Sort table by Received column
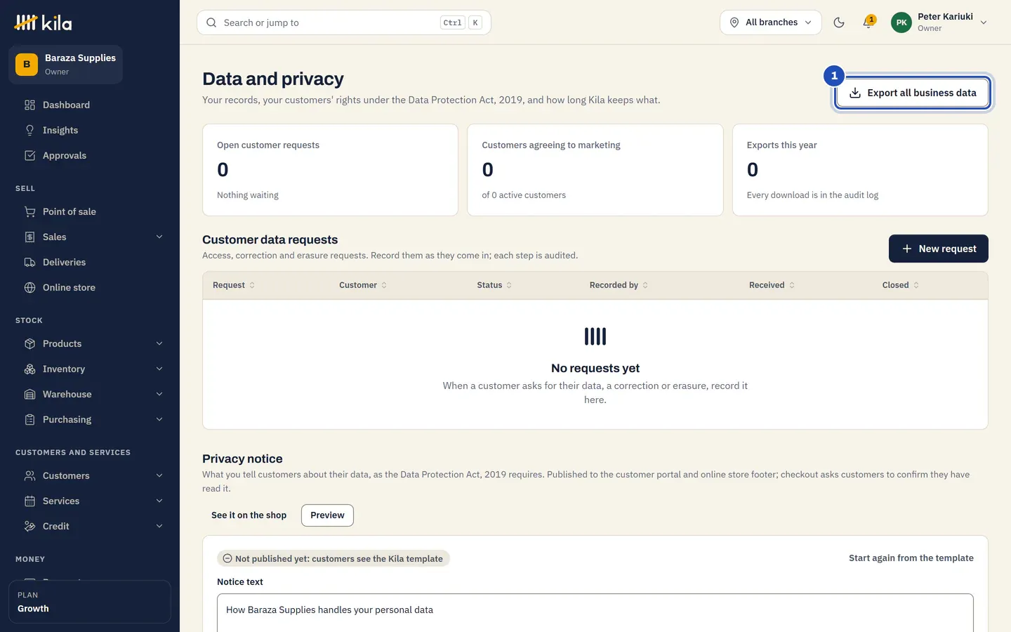Viewport: 1011px width, 632px height. coord(772,285)
